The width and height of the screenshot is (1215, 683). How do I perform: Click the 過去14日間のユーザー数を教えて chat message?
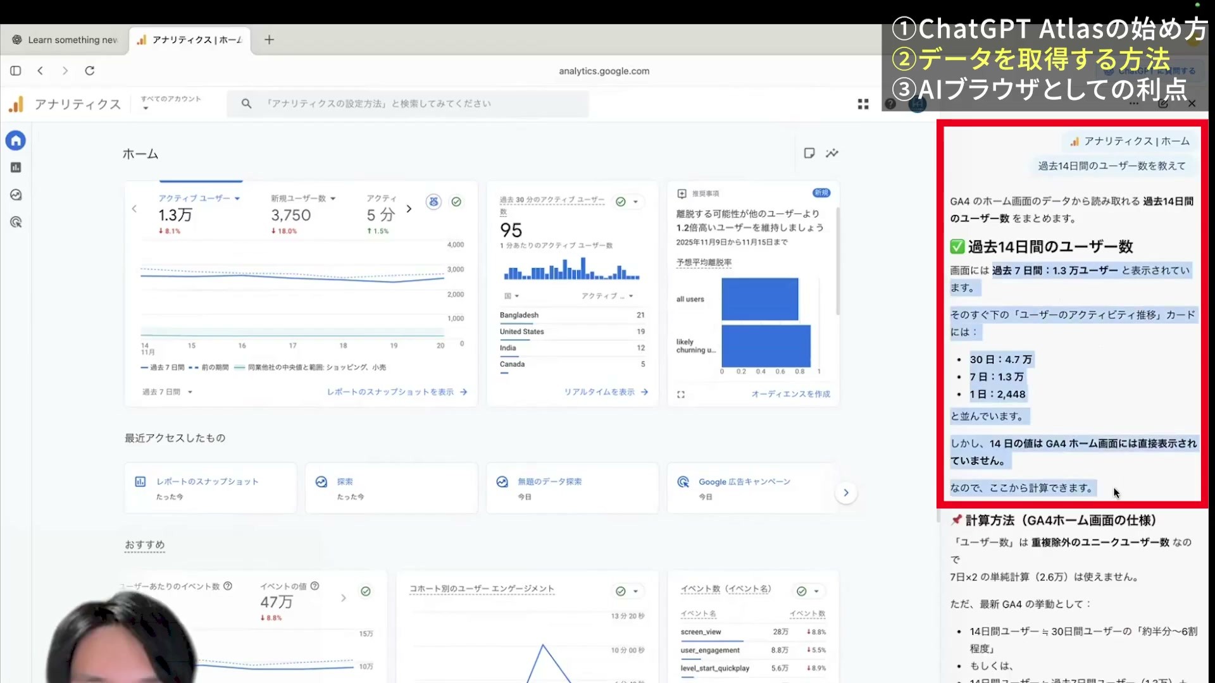tap(1112, 166)
